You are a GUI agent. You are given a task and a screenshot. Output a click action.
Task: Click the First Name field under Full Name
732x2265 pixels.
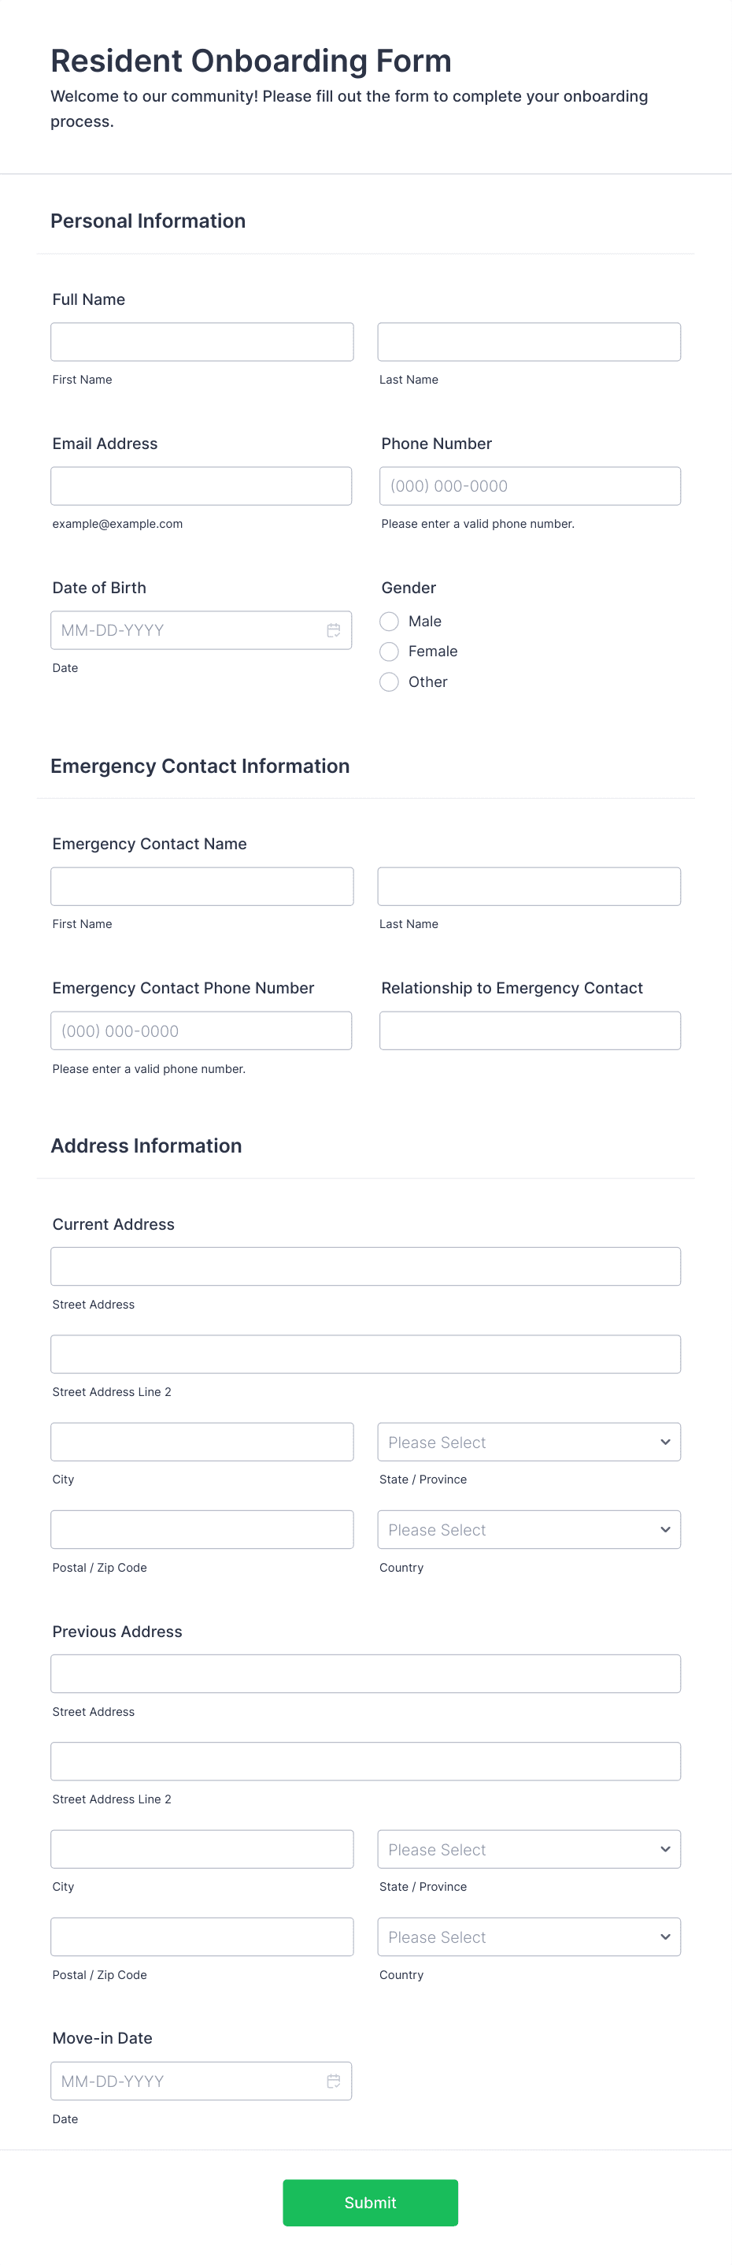coord(201,341)
